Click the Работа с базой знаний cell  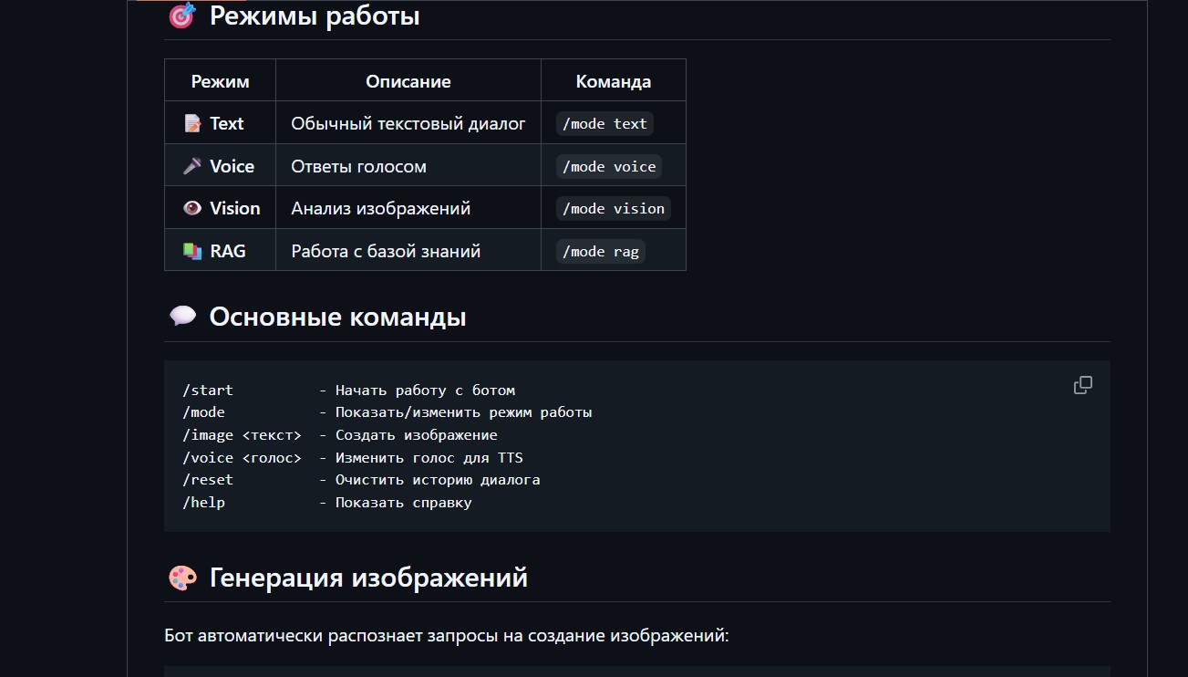[386, 251]
